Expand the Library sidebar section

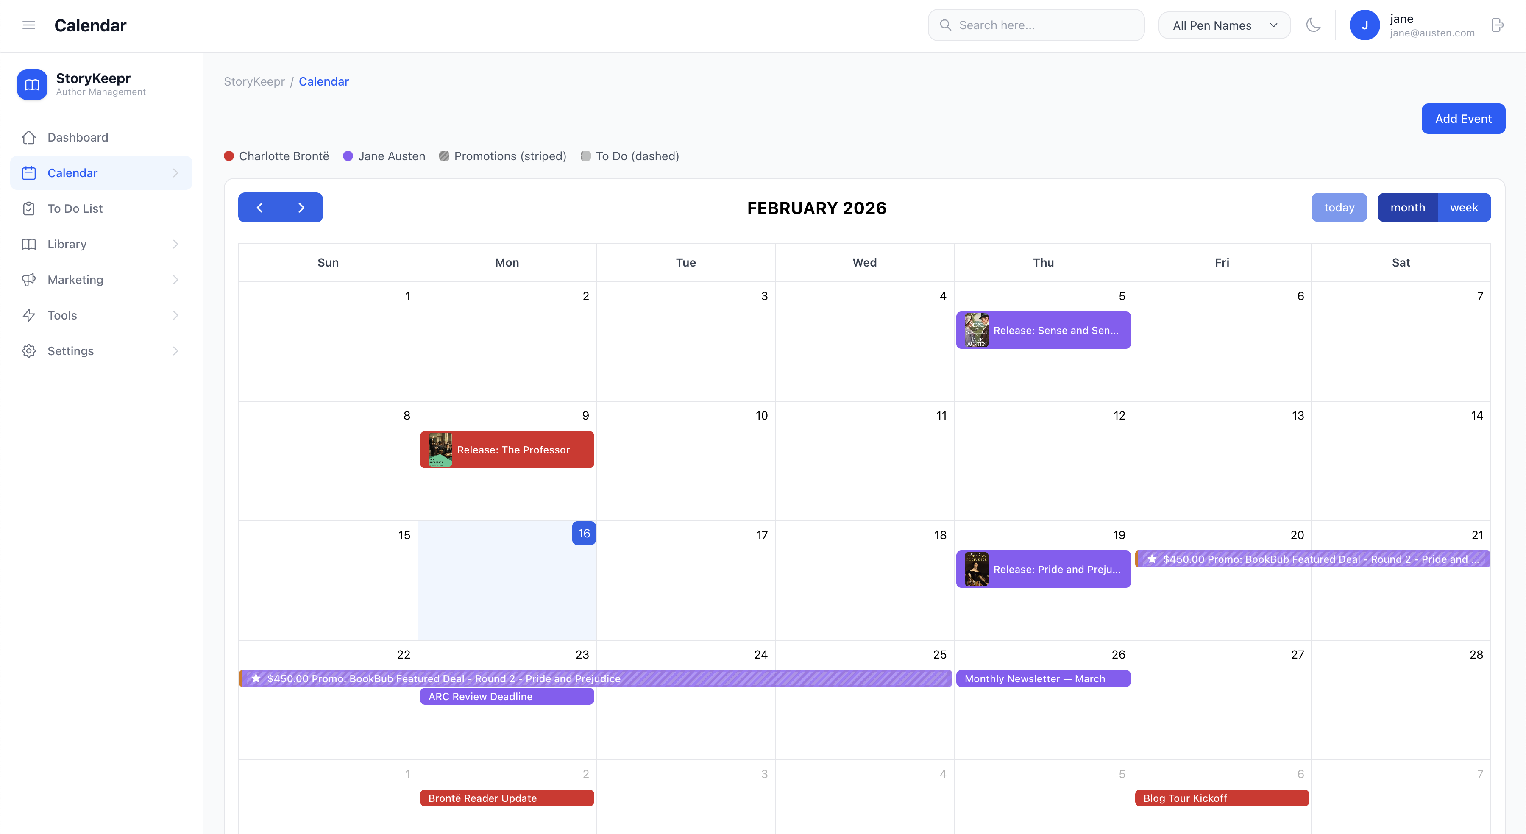(175, 243)
